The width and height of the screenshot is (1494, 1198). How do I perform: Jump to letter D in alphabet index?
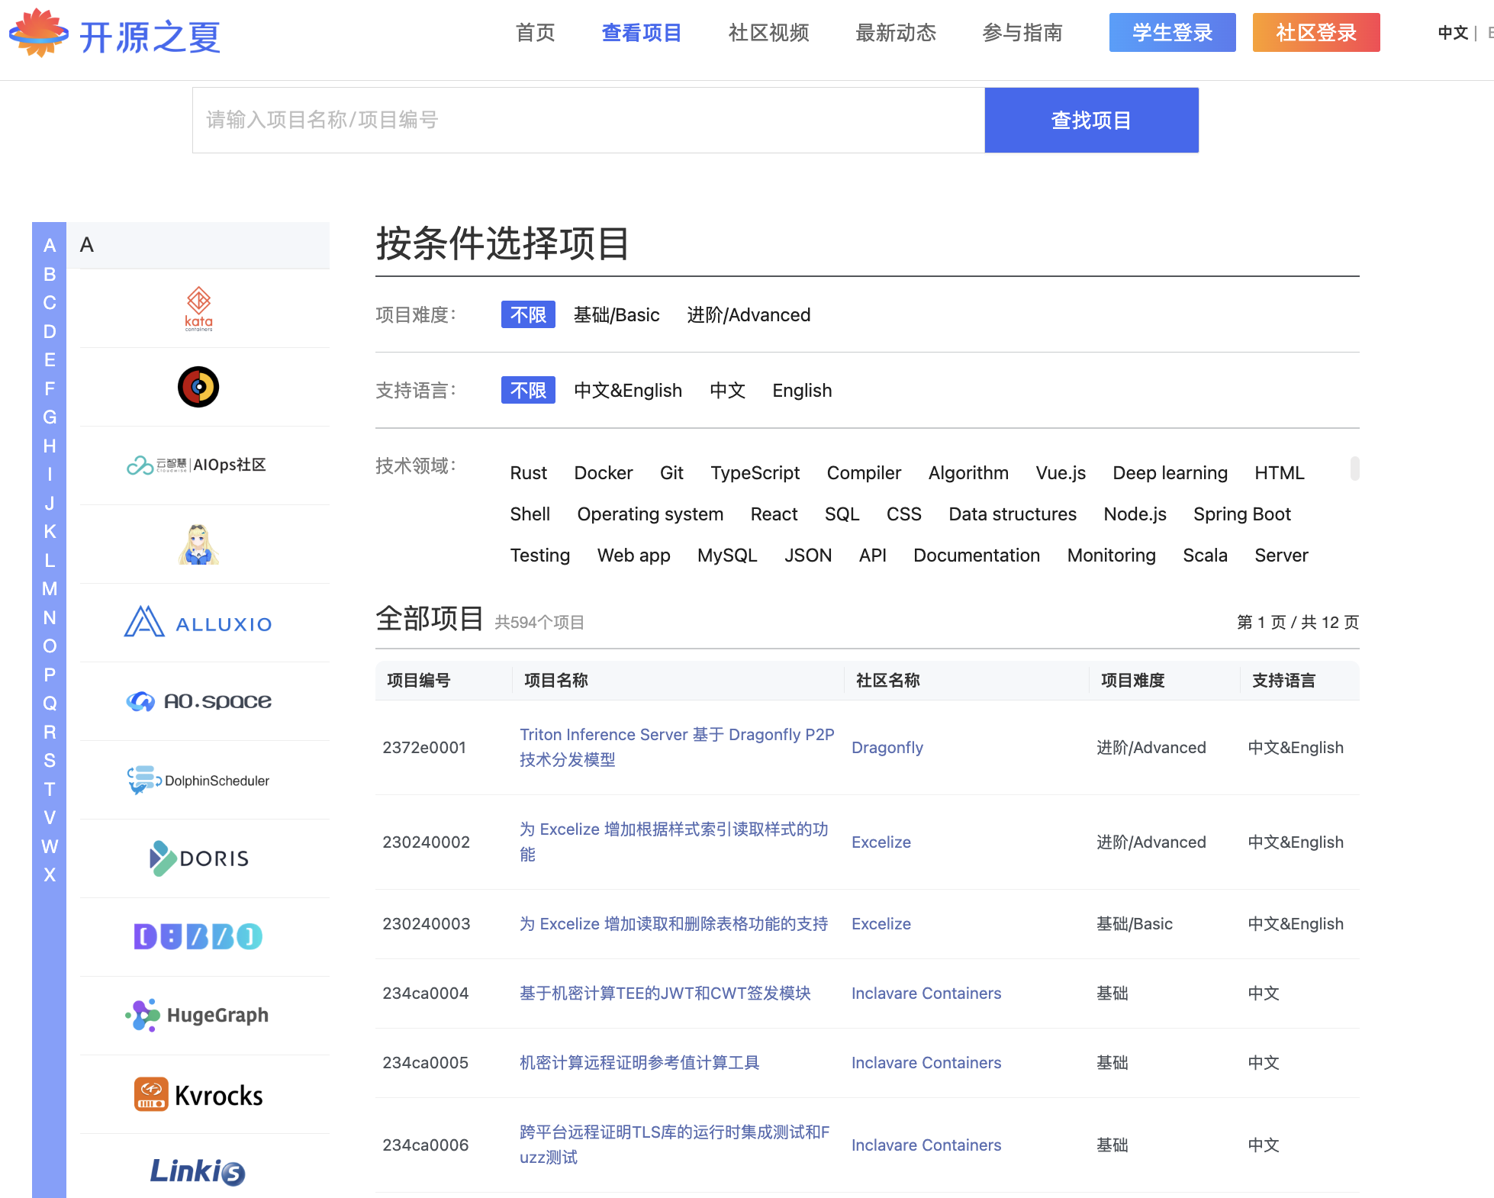pyautogui.click(x=50, y=331)
